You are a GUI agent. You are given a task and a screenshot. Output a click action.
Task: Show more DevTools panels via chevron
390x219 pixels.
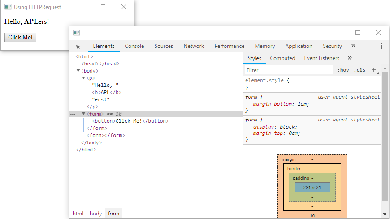coord(353,46)
